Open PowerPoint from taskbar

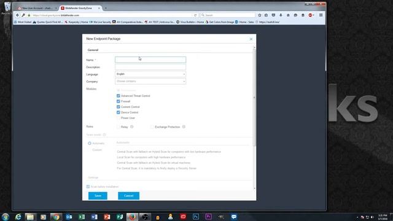[107, 217]
